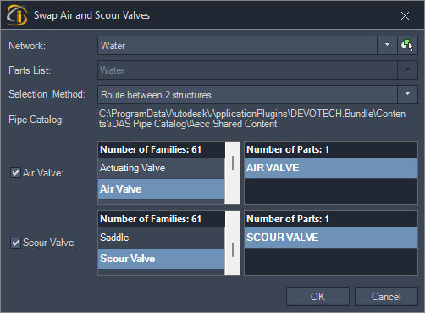
Task: Click the iDAS application logo in the title bar
Action: click(17, 15)
